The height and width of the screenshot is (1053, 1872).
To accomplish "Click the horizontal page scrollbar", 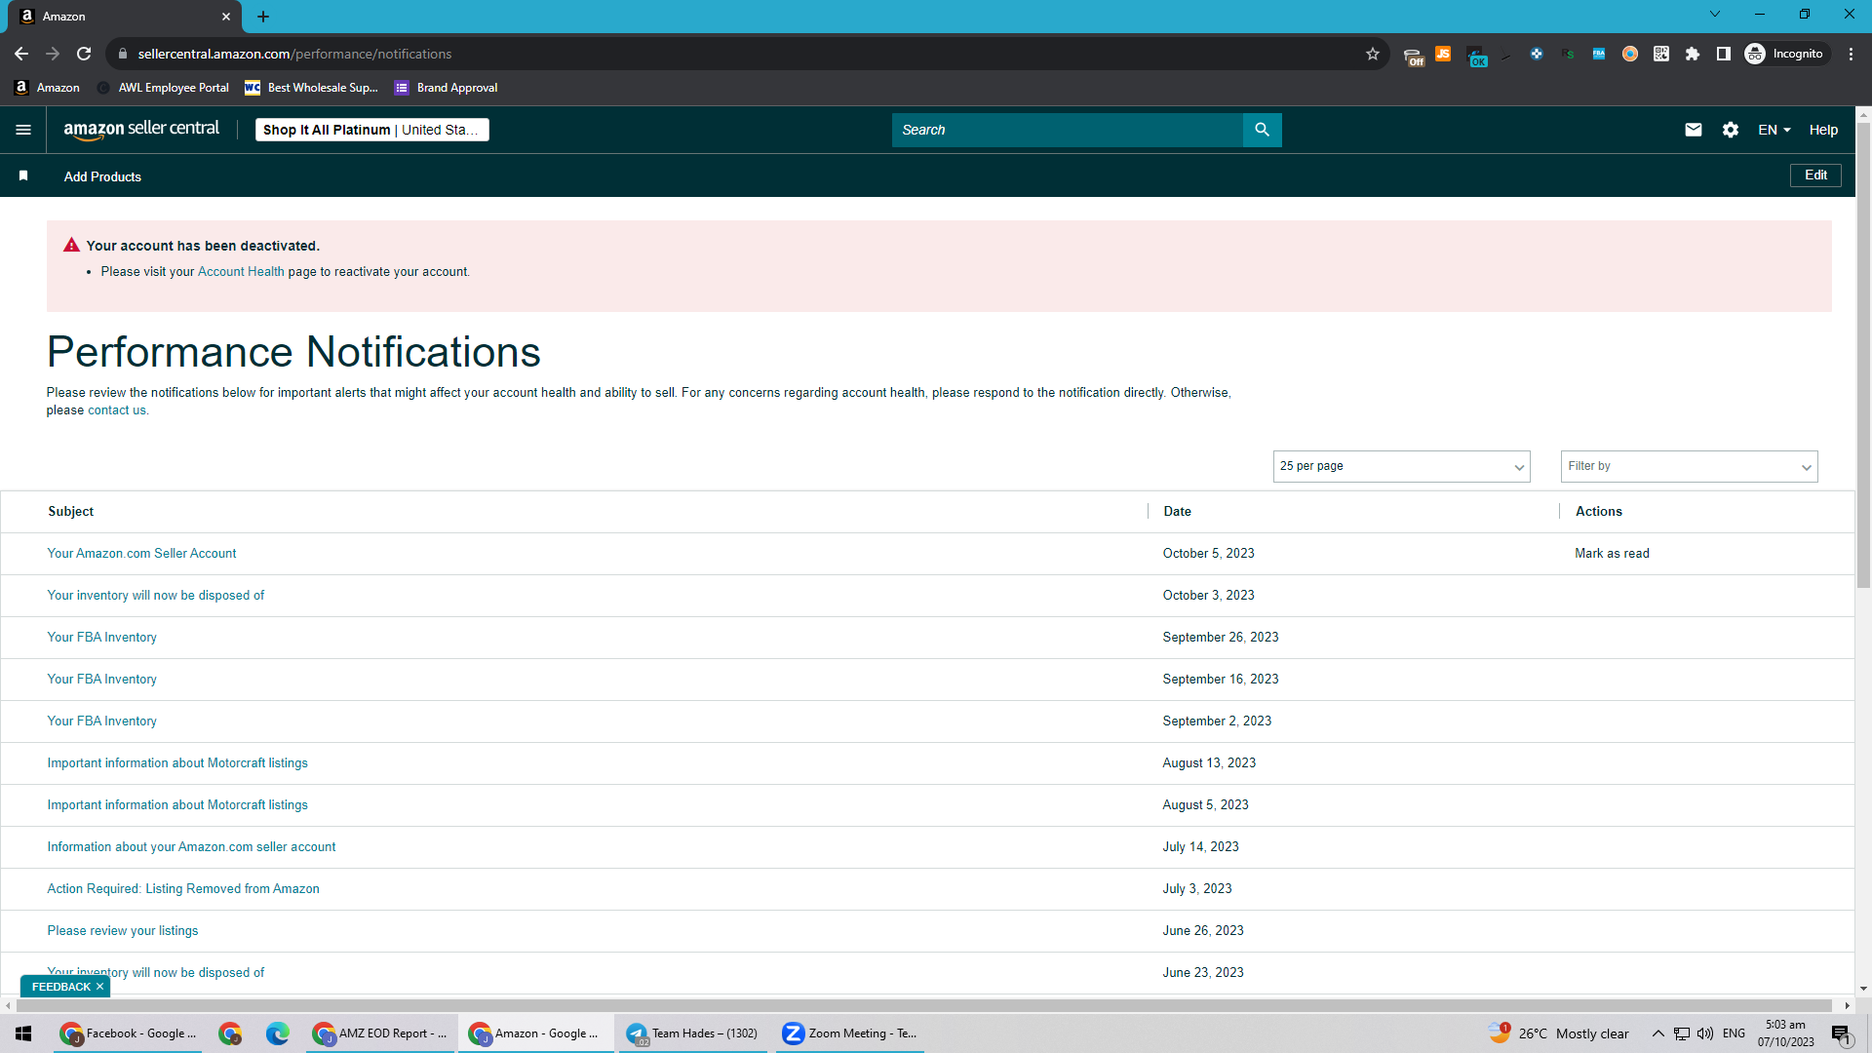I will (x=922, y=1005).
